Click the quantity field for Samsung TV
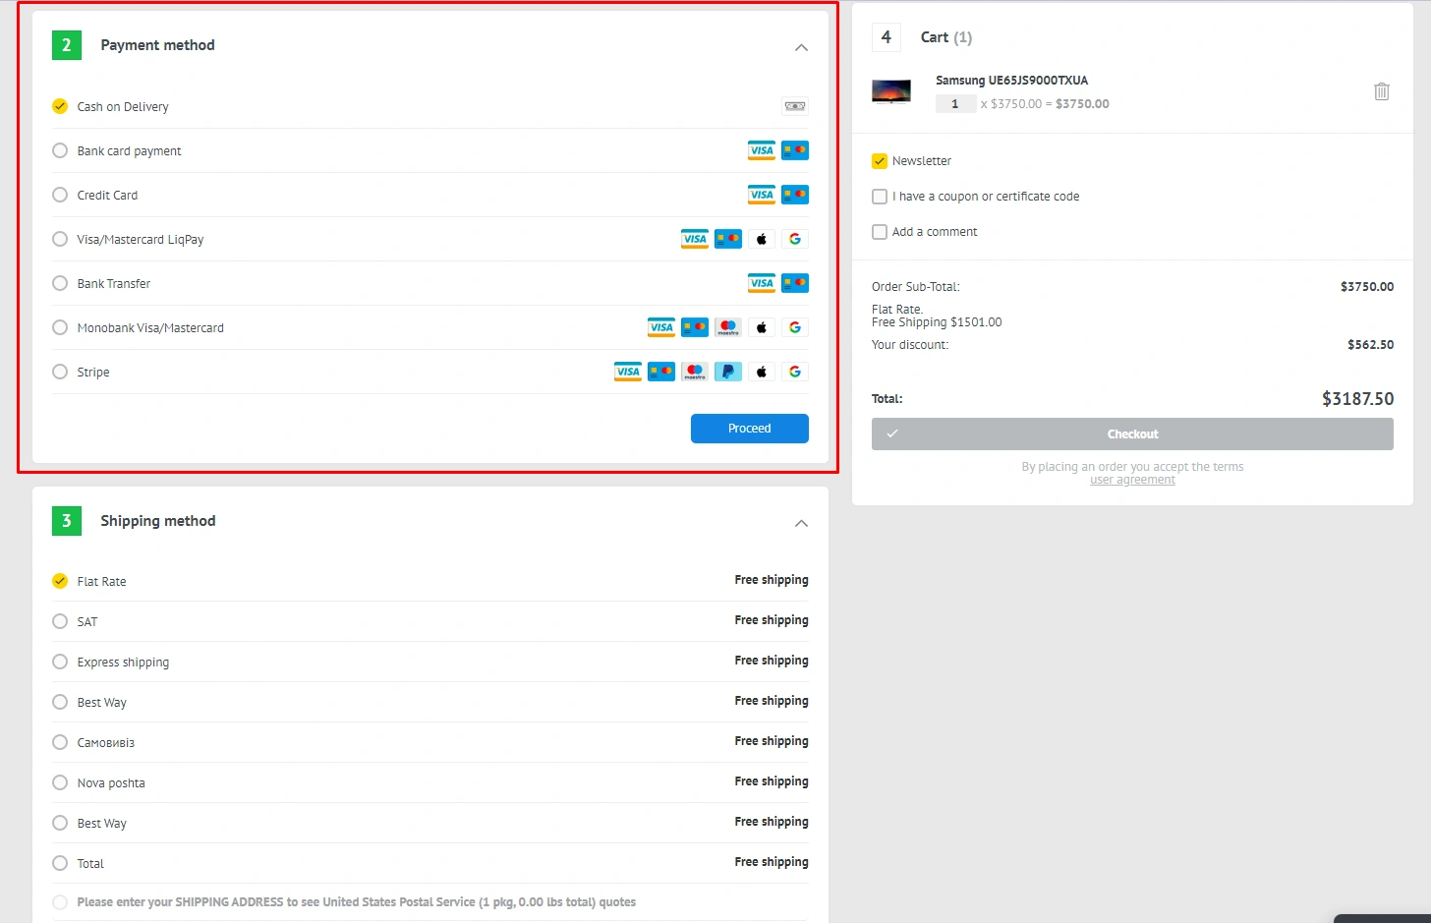Image resolution: width=1431 pixels, height=923 pixels. coord(954,103)
